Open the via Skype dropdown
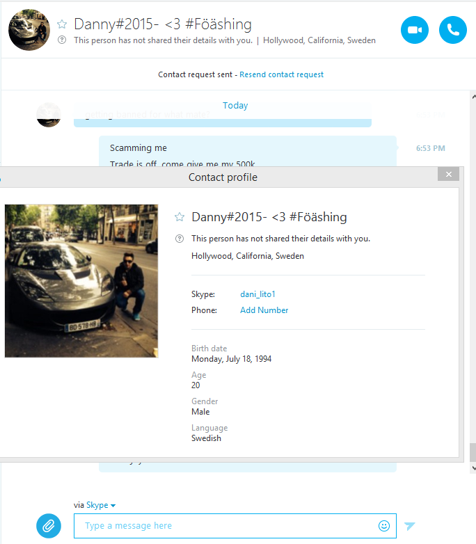The width and height of the screenshot is (476, 544). pyautogui.click(x=101, y=505)
